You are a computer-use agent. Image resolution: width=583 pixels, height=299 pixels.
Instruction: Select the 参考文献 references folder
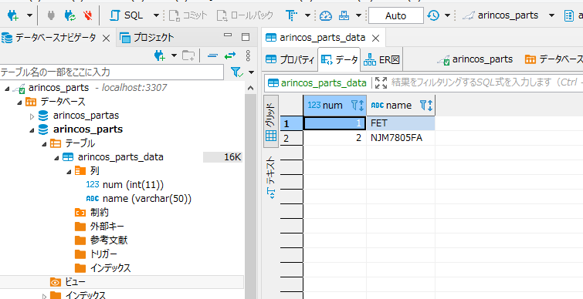[109, 240]
